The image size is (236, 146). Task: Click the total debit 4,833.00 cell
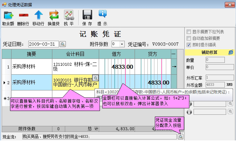coord(117,129)
